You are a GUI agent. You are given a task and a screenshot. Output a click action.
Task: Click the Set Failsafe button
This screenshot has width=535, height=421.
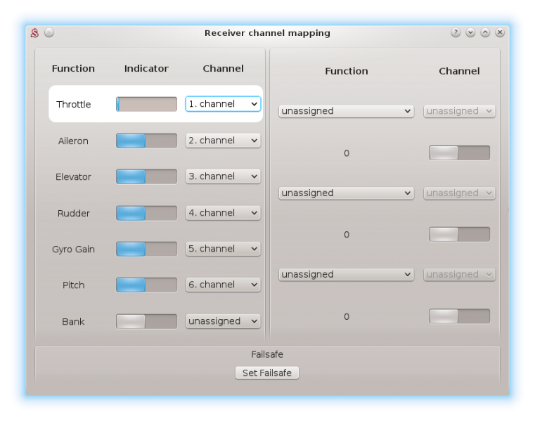pos(267,373)
